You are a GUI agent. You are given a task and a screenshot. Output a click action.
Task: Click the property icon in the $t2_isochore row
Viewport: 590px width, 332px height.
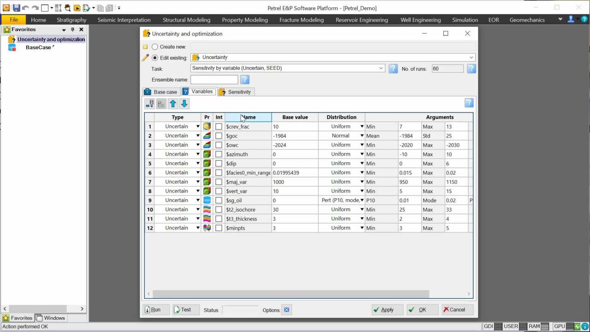click(x=207, y=209)
